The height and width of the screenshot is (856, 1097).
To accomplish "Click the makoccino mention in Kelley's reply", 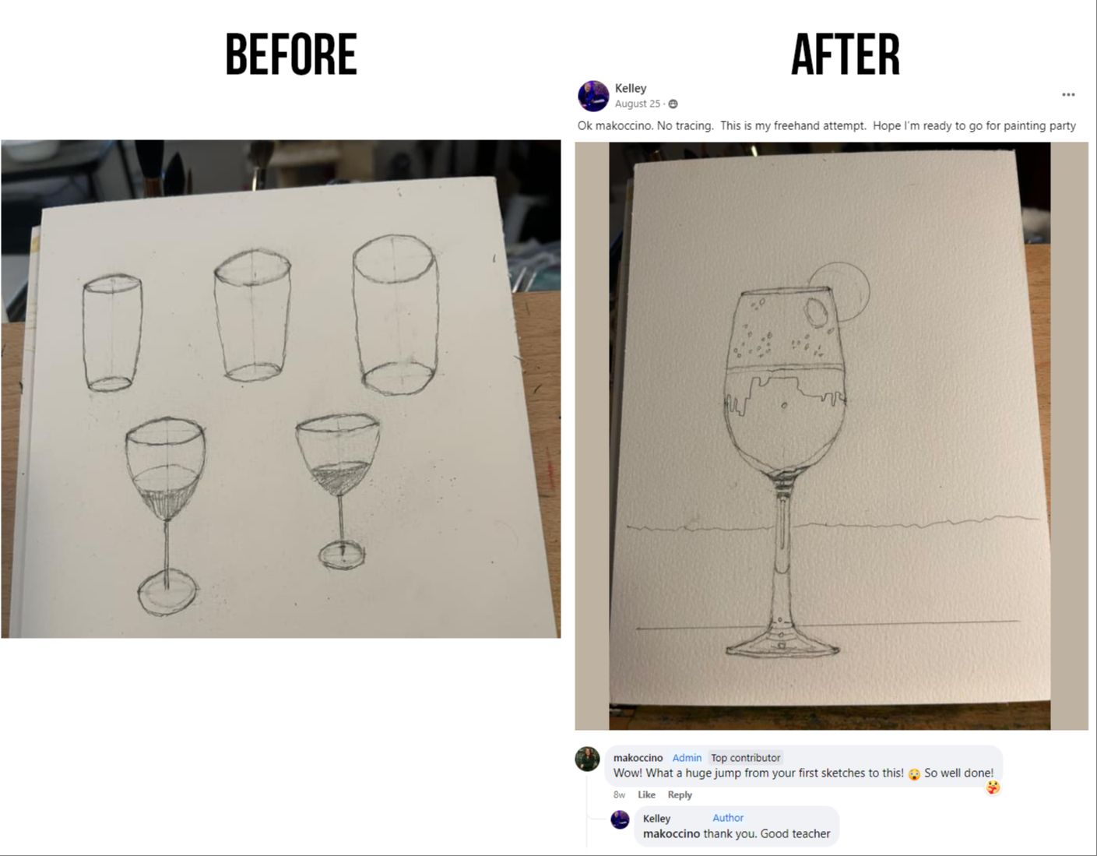I will pyautogui.click(x=671, y=833).
